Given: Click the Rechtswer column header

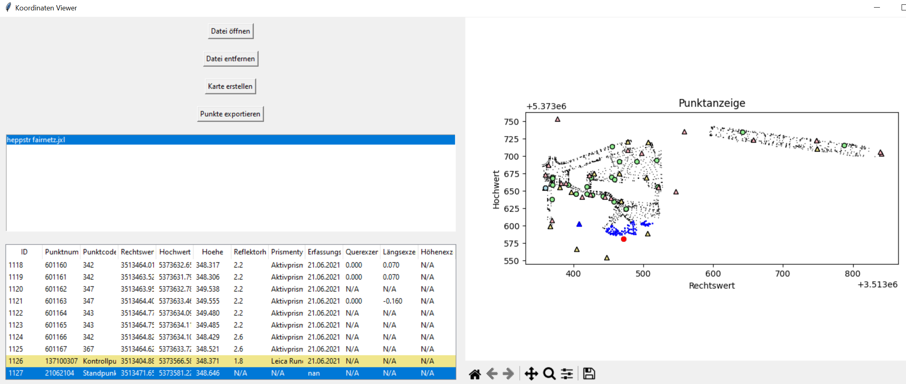Looking at the screenshot, I should (x=137, y=252).
